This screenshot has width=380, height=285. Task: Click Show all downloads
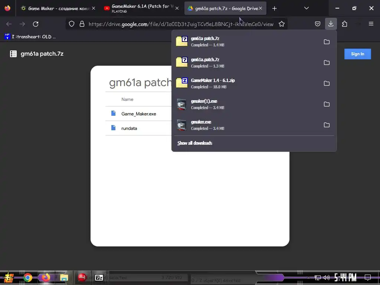tap(194, 143)
